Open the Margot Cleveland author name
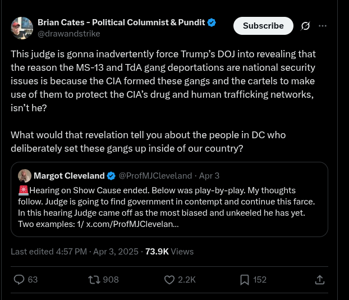 pos(70,176)
